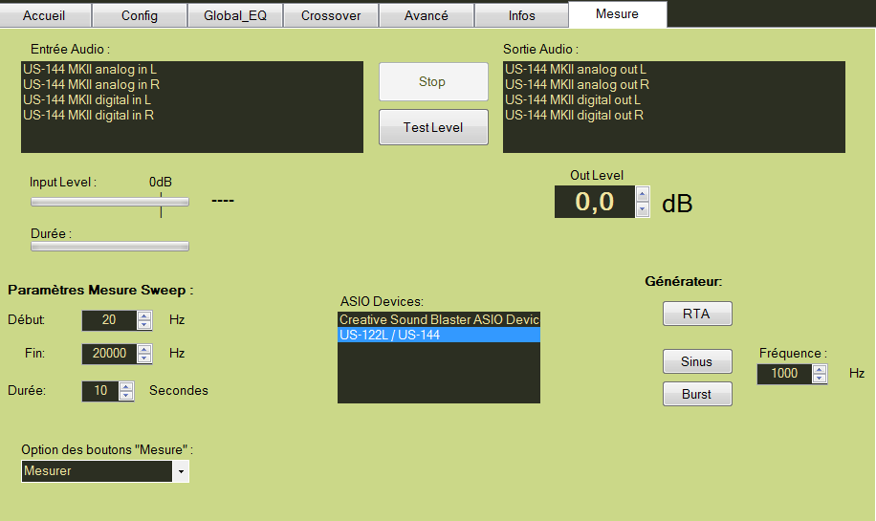Select Creative Sound Blaster ASIO device
The width and height of the screenshot is (876, 521).
pyautogui.click(x=439, y=319)
